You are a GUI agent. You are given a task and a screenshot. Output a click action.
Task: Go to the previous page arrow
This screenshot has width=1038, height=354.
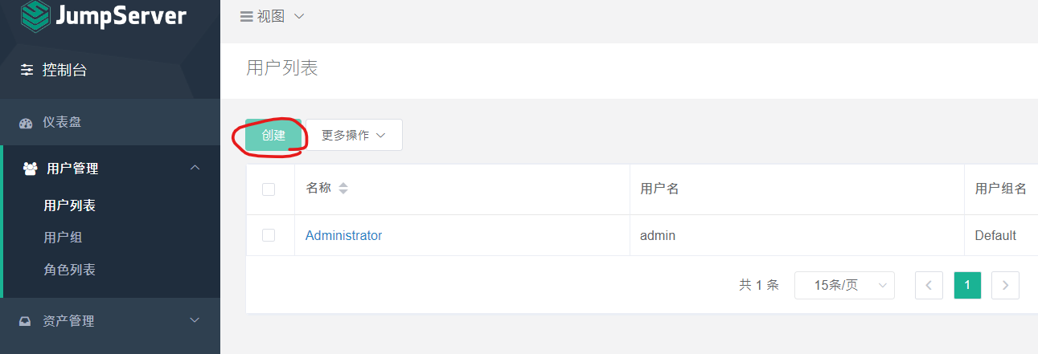pyautogui.click(x=929, y=285)
